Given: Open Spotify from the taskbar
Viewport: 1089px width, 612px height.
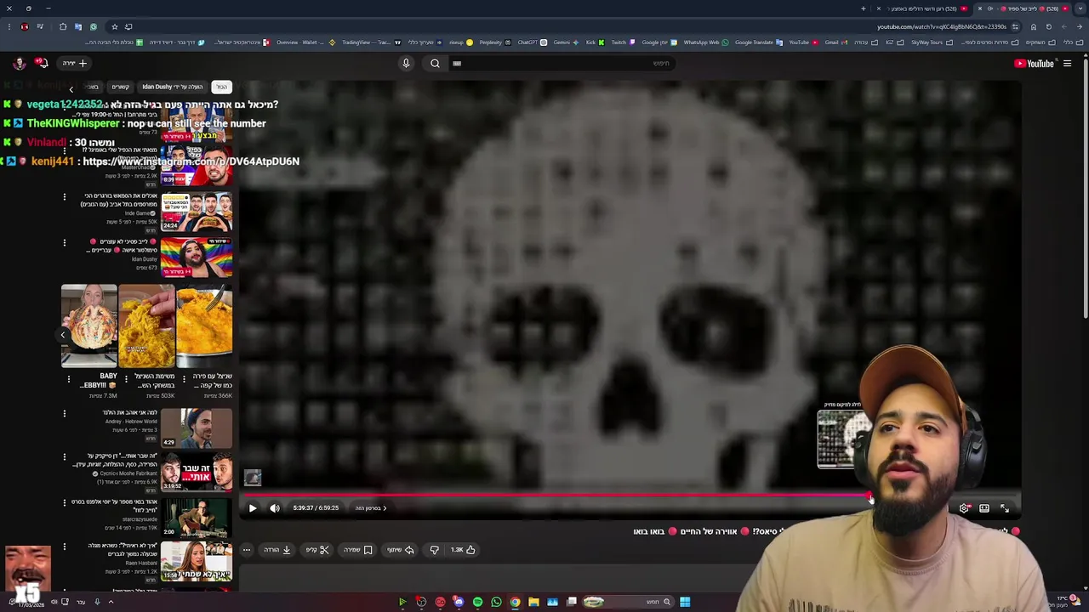Looking at the screenshot, I should pos(477,602).
